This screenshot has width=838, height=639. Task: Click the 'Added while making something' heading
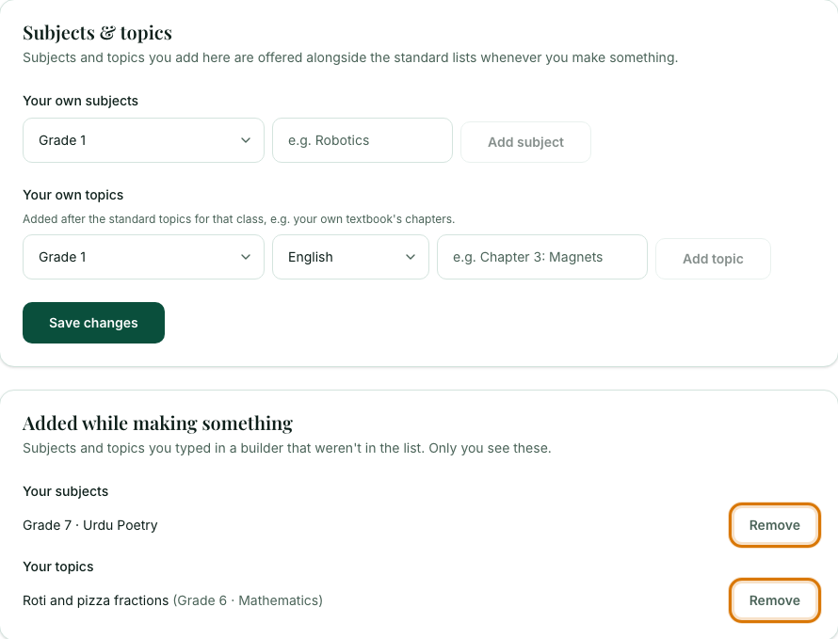157,423
